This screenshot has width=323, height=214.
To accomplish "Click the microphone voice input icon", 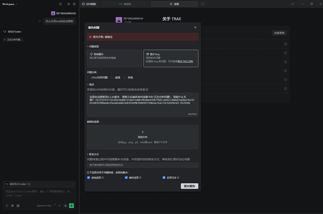I will [x=66, y=206].
